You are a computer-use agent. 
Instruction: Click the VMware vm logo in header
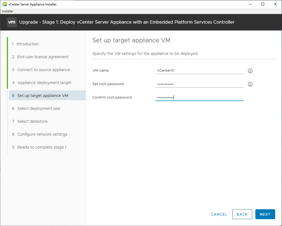[12, 22]
